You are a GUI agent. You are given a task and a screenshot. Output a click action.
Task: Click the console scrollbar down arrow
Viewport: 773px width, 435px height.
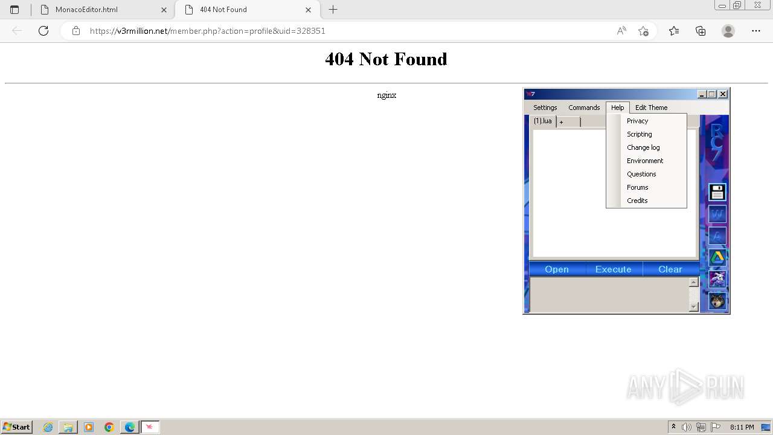point(693,307)
